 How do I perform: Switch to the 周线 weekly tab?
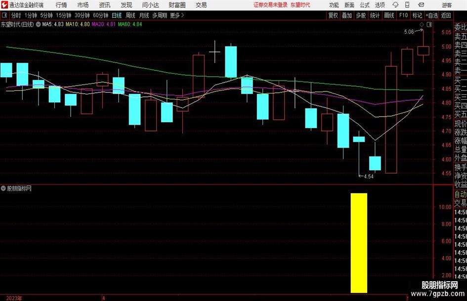tap(130, 15)
